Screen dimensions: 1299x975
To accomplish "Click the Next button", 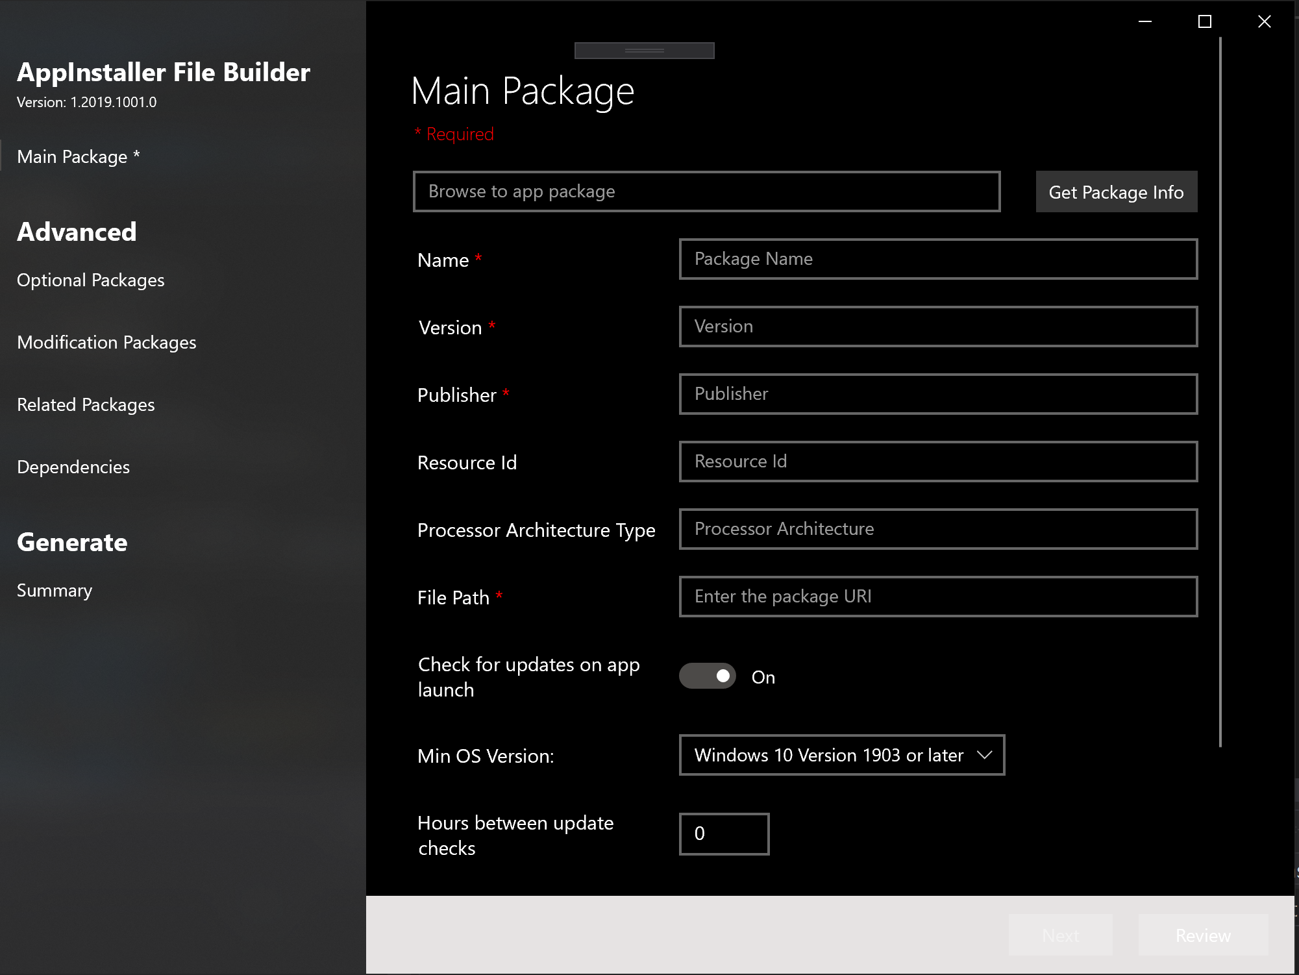I will click(1060, 935).
